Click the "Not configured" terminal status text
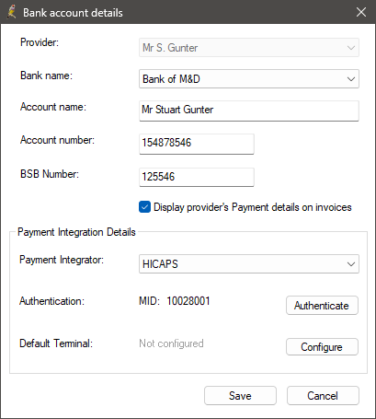 171,343
